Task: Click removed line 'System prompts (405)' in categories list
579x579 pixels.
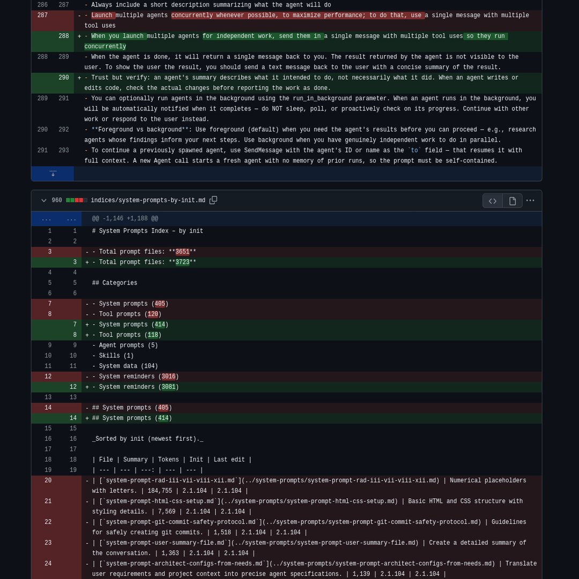Action: tap(286, 303)
